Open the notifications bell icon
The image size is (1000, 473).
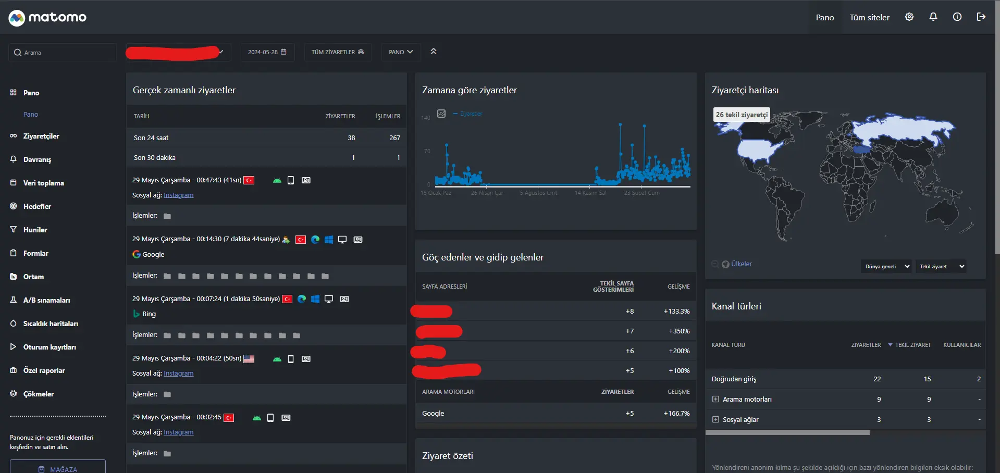933,17
